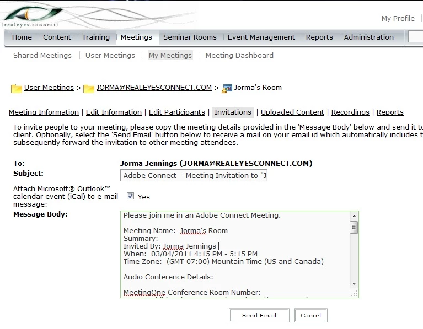Switch to the Training tab
This screenshot has width=423, height=329.
tap(96, 37)
